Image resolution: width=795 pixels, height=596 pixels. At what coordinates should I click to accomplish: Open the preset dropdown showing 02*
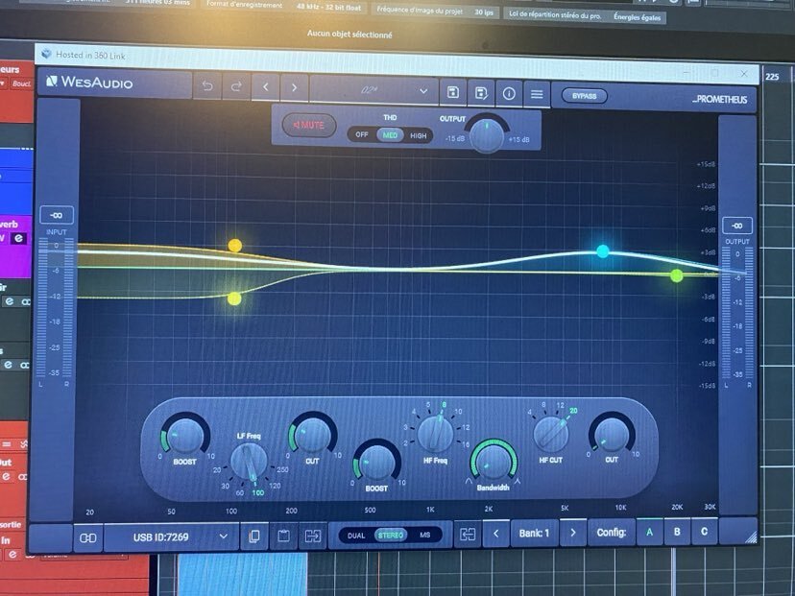click(x=373, y=90)
